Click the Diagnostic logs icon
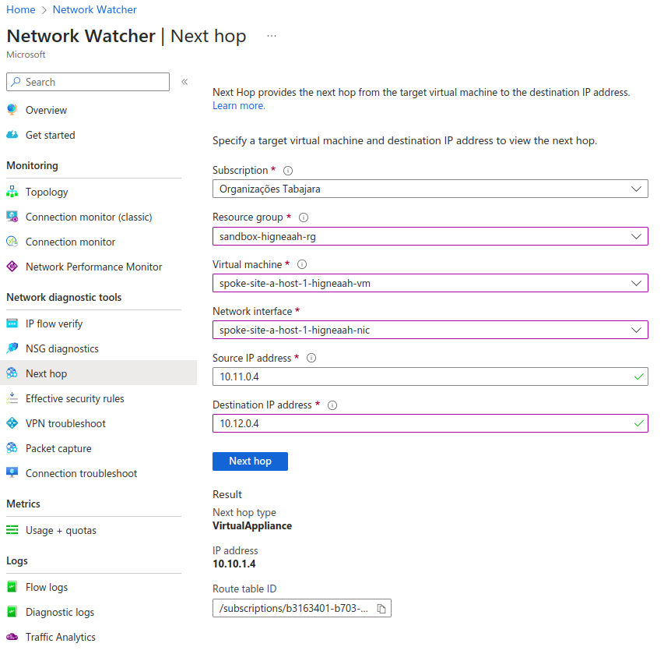This screenshot has height=654, width=664. (12, 612)
